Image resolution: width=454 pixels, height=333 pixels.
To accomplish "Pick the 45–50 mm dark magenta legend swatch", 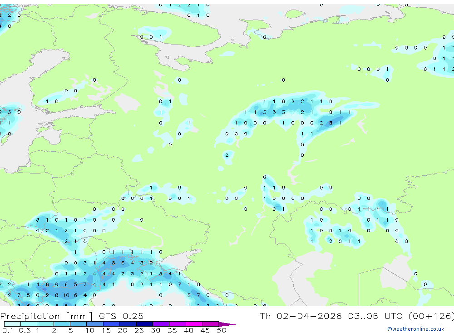I will (211, 324).
